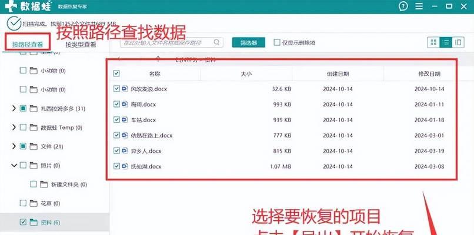The height and width of the screenshot is (235, 474).
Task: Click 数据蛙 Temp (0) tree label
Action: pos(61,127)
